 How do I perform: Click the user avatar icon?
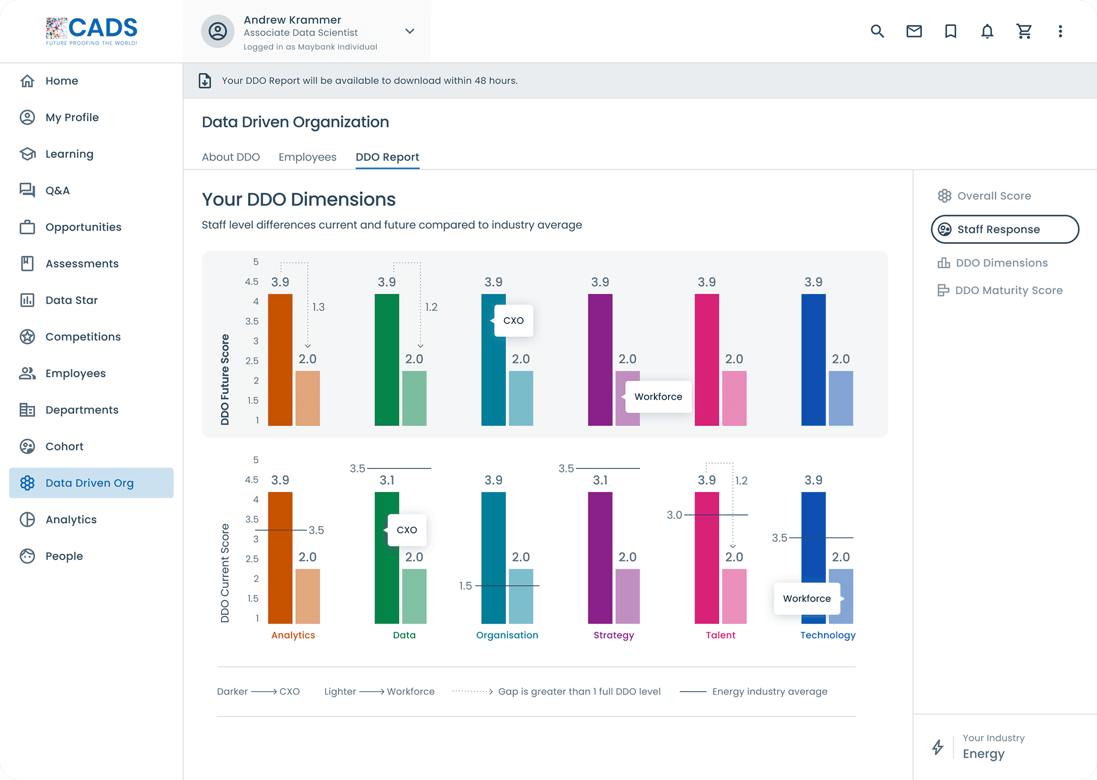click(218, 31)
